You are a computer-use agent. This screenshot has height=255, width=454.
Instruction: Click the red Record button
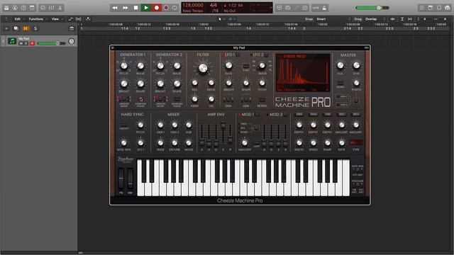157,8
